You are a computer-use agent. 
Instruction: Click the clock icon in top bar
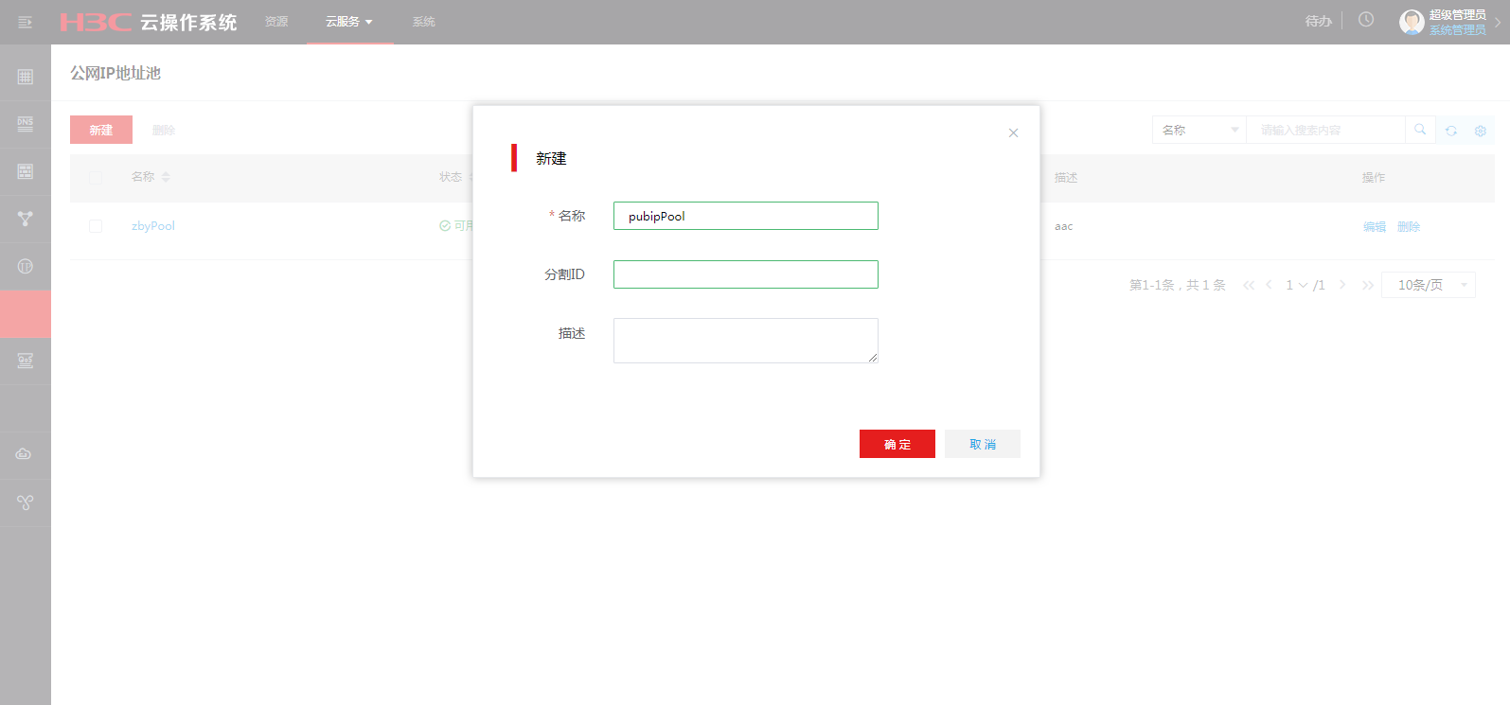pyautogui.click(x=1365, y=20)
